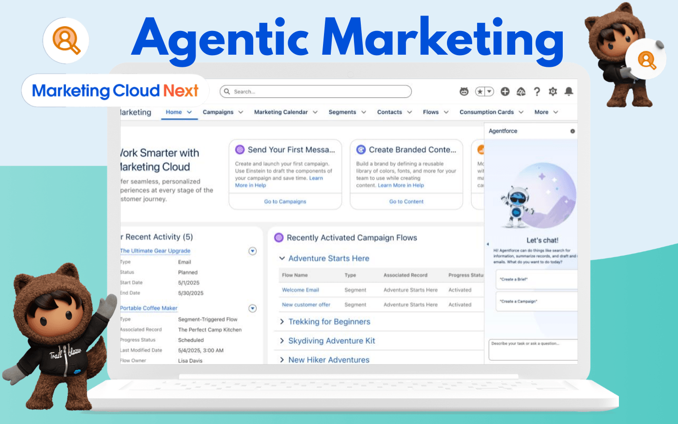Close the Agentforce panel via its top icon
The height and width of the screenshot is (424, 678).
(x=573, y=131)
